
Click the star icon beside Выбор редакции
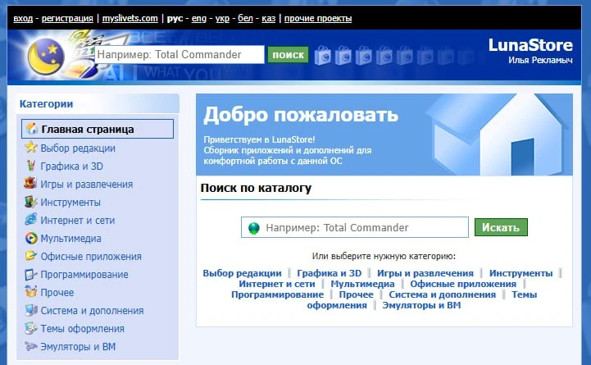click(31, 147)
